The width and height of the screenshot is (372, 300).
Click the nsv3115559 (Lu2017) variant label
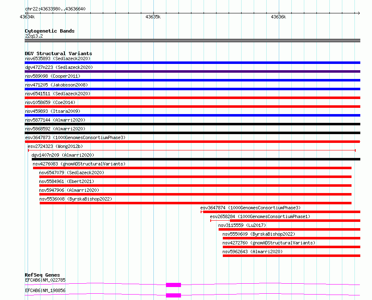(x=242, y=225)
